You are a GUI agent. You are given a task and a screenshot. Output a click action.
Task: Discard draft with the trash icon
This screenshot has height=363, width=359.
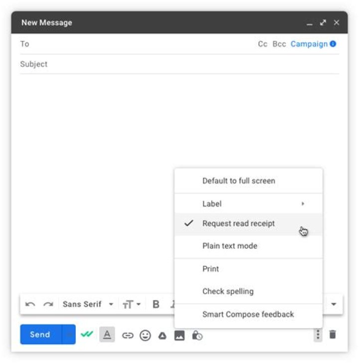(x=333, y=335)
